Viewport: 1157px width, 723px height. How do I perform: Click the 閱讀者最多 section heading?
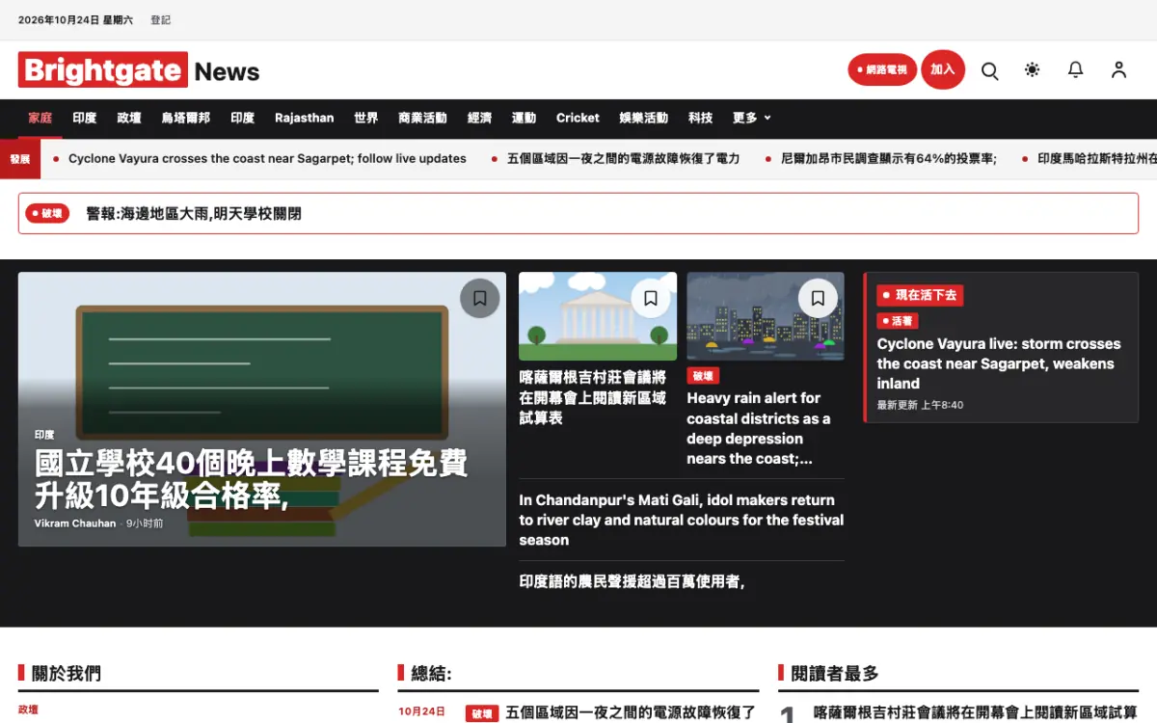point(835,674)
